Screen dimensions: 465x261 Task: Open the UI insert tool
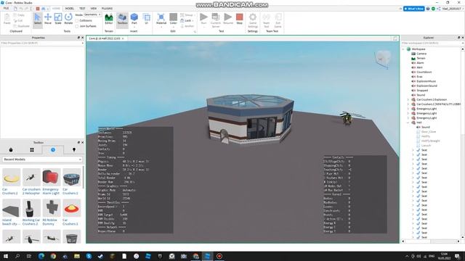coord(146,20)
